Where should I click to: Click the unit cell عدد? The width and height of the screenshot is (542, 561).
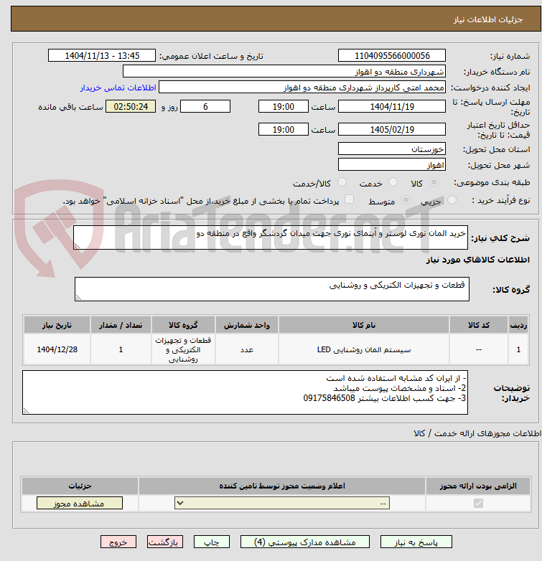coord(247,349)
